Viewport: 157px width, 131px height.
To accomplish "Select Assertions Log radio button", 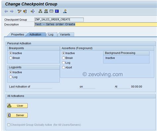I will [x=63, y=63].
